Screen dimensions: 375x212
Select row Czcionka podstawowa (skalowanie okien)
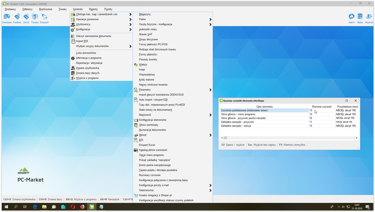click(x=289, y=111)
